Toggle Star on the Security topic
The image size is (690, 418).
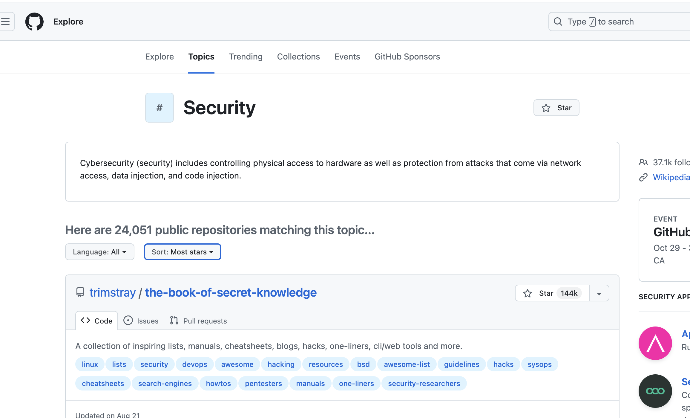pos(556,108)
